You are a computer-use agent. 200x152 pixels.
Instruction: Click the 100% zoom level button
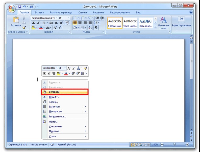(155, 144)
